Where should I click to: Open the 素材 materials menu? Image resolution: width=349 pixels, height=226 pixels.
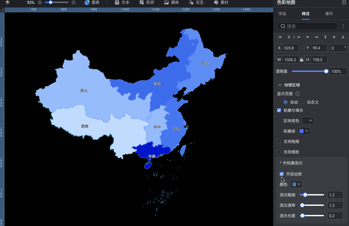coord(221,3)
